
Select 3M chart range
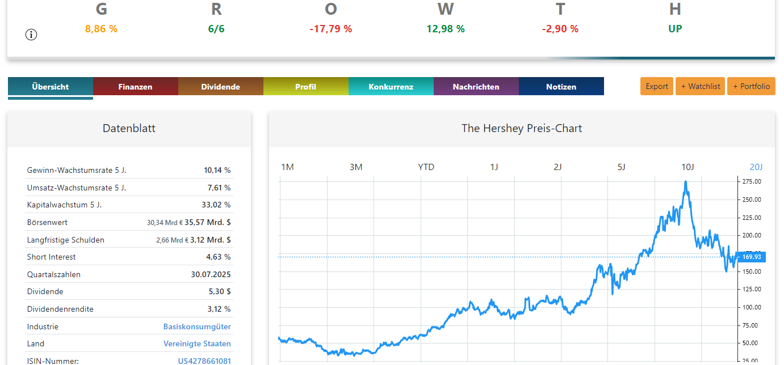356,167
